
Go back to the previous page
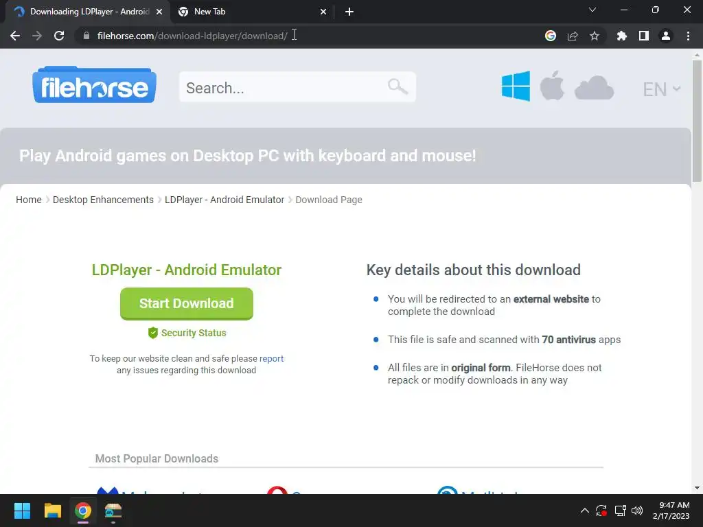point(15,36)
